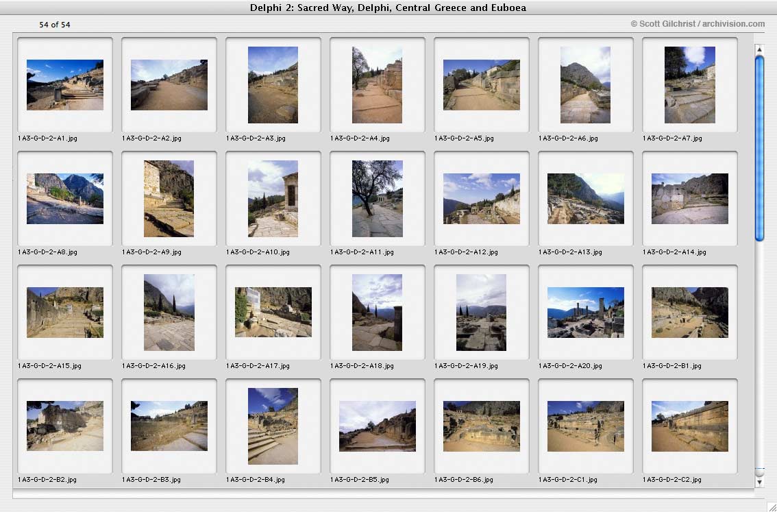Image resolution: width=777 pixels, height=512 pixels.
Task: Open thumbnail 1A3-G-D-2-B1.jpg
Action: point(690,313)
